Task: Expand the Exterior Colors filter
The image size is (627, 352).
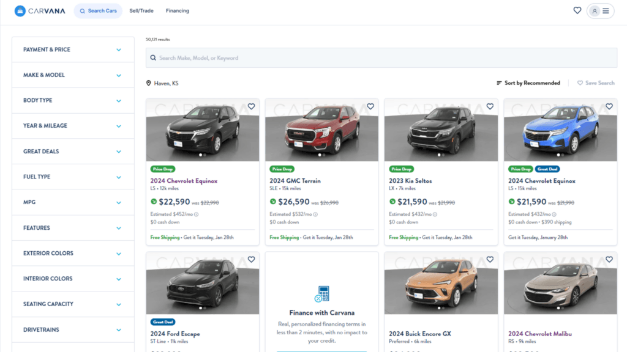Action: coord(73,254)
